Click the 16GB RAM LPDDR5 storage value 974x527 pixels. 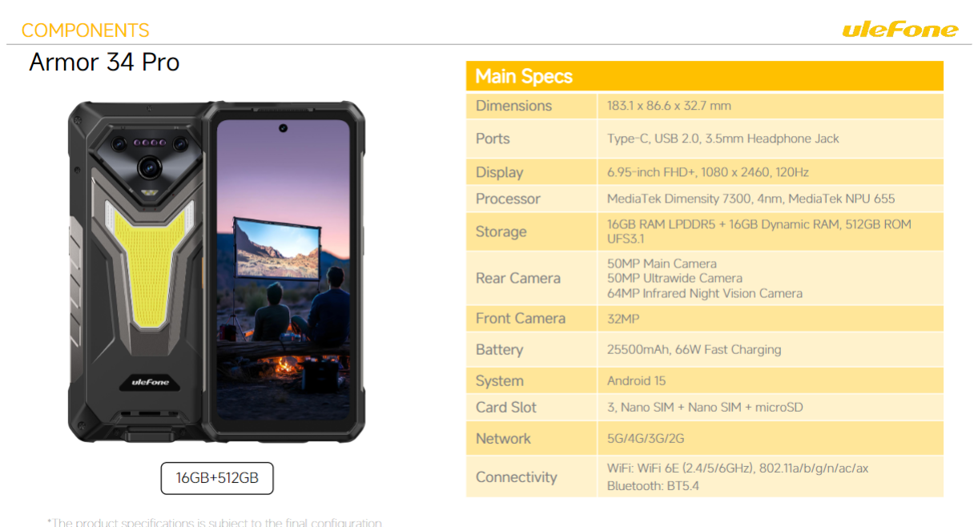[x=759, y=231]
